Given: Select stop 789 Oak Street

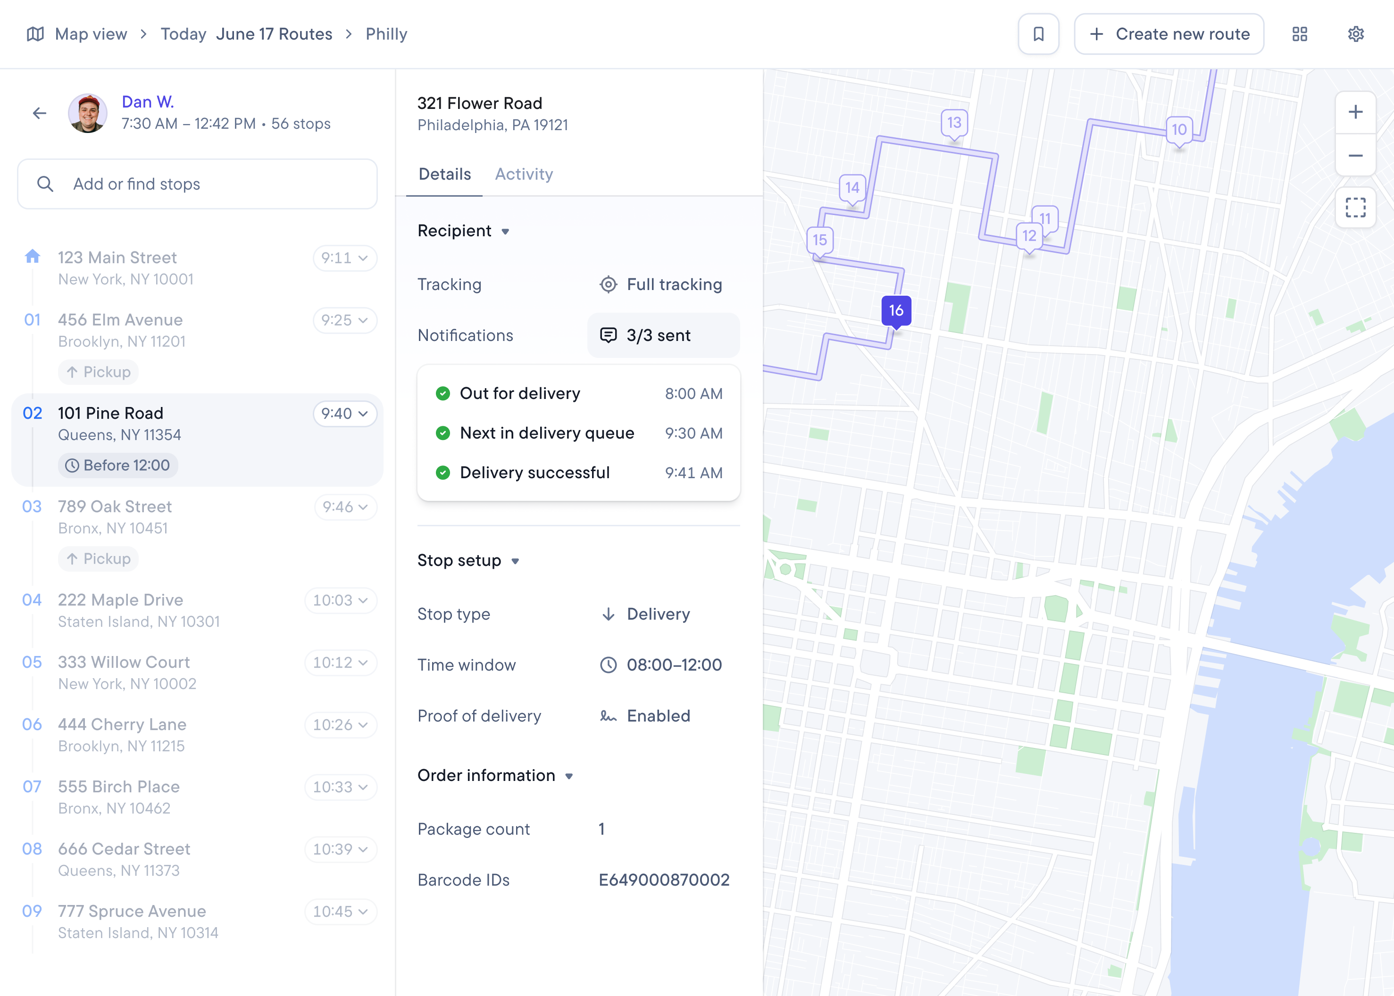Looking at the screenshot, I should coord(198,533).
